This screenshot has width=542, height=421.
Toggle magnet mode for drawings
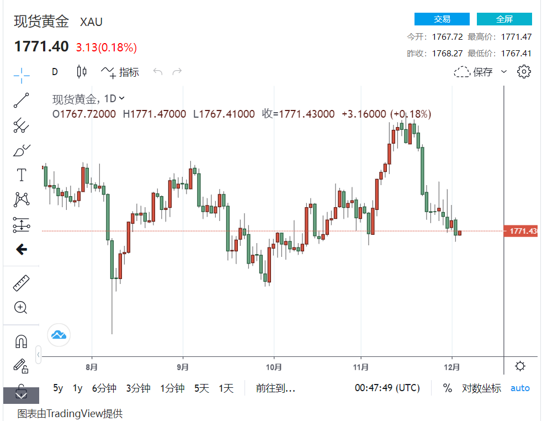pyautogui.click(x=22, y=341)
